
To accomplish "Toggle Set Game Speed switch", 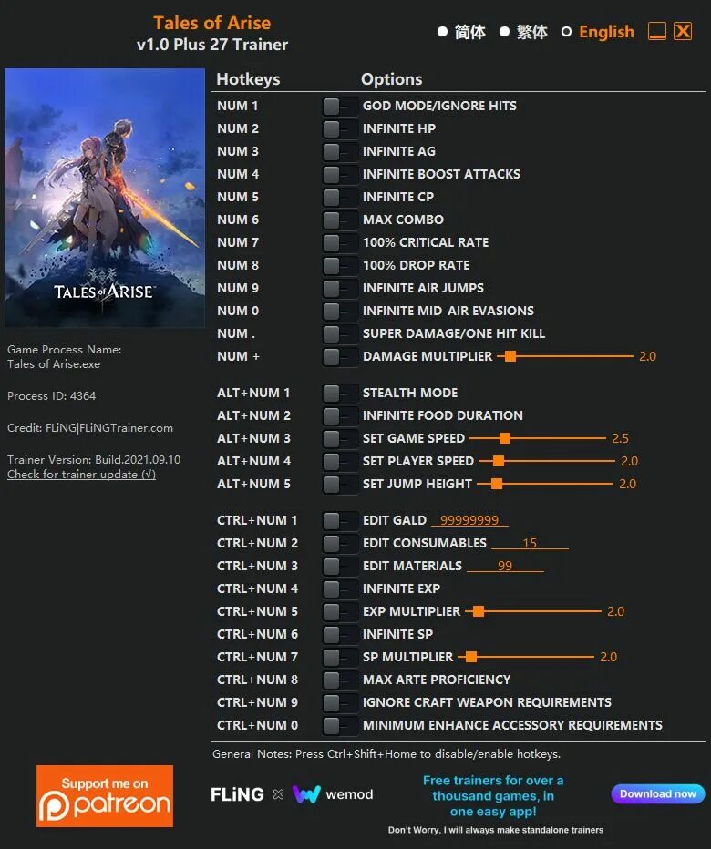I will tap(340, 438).
